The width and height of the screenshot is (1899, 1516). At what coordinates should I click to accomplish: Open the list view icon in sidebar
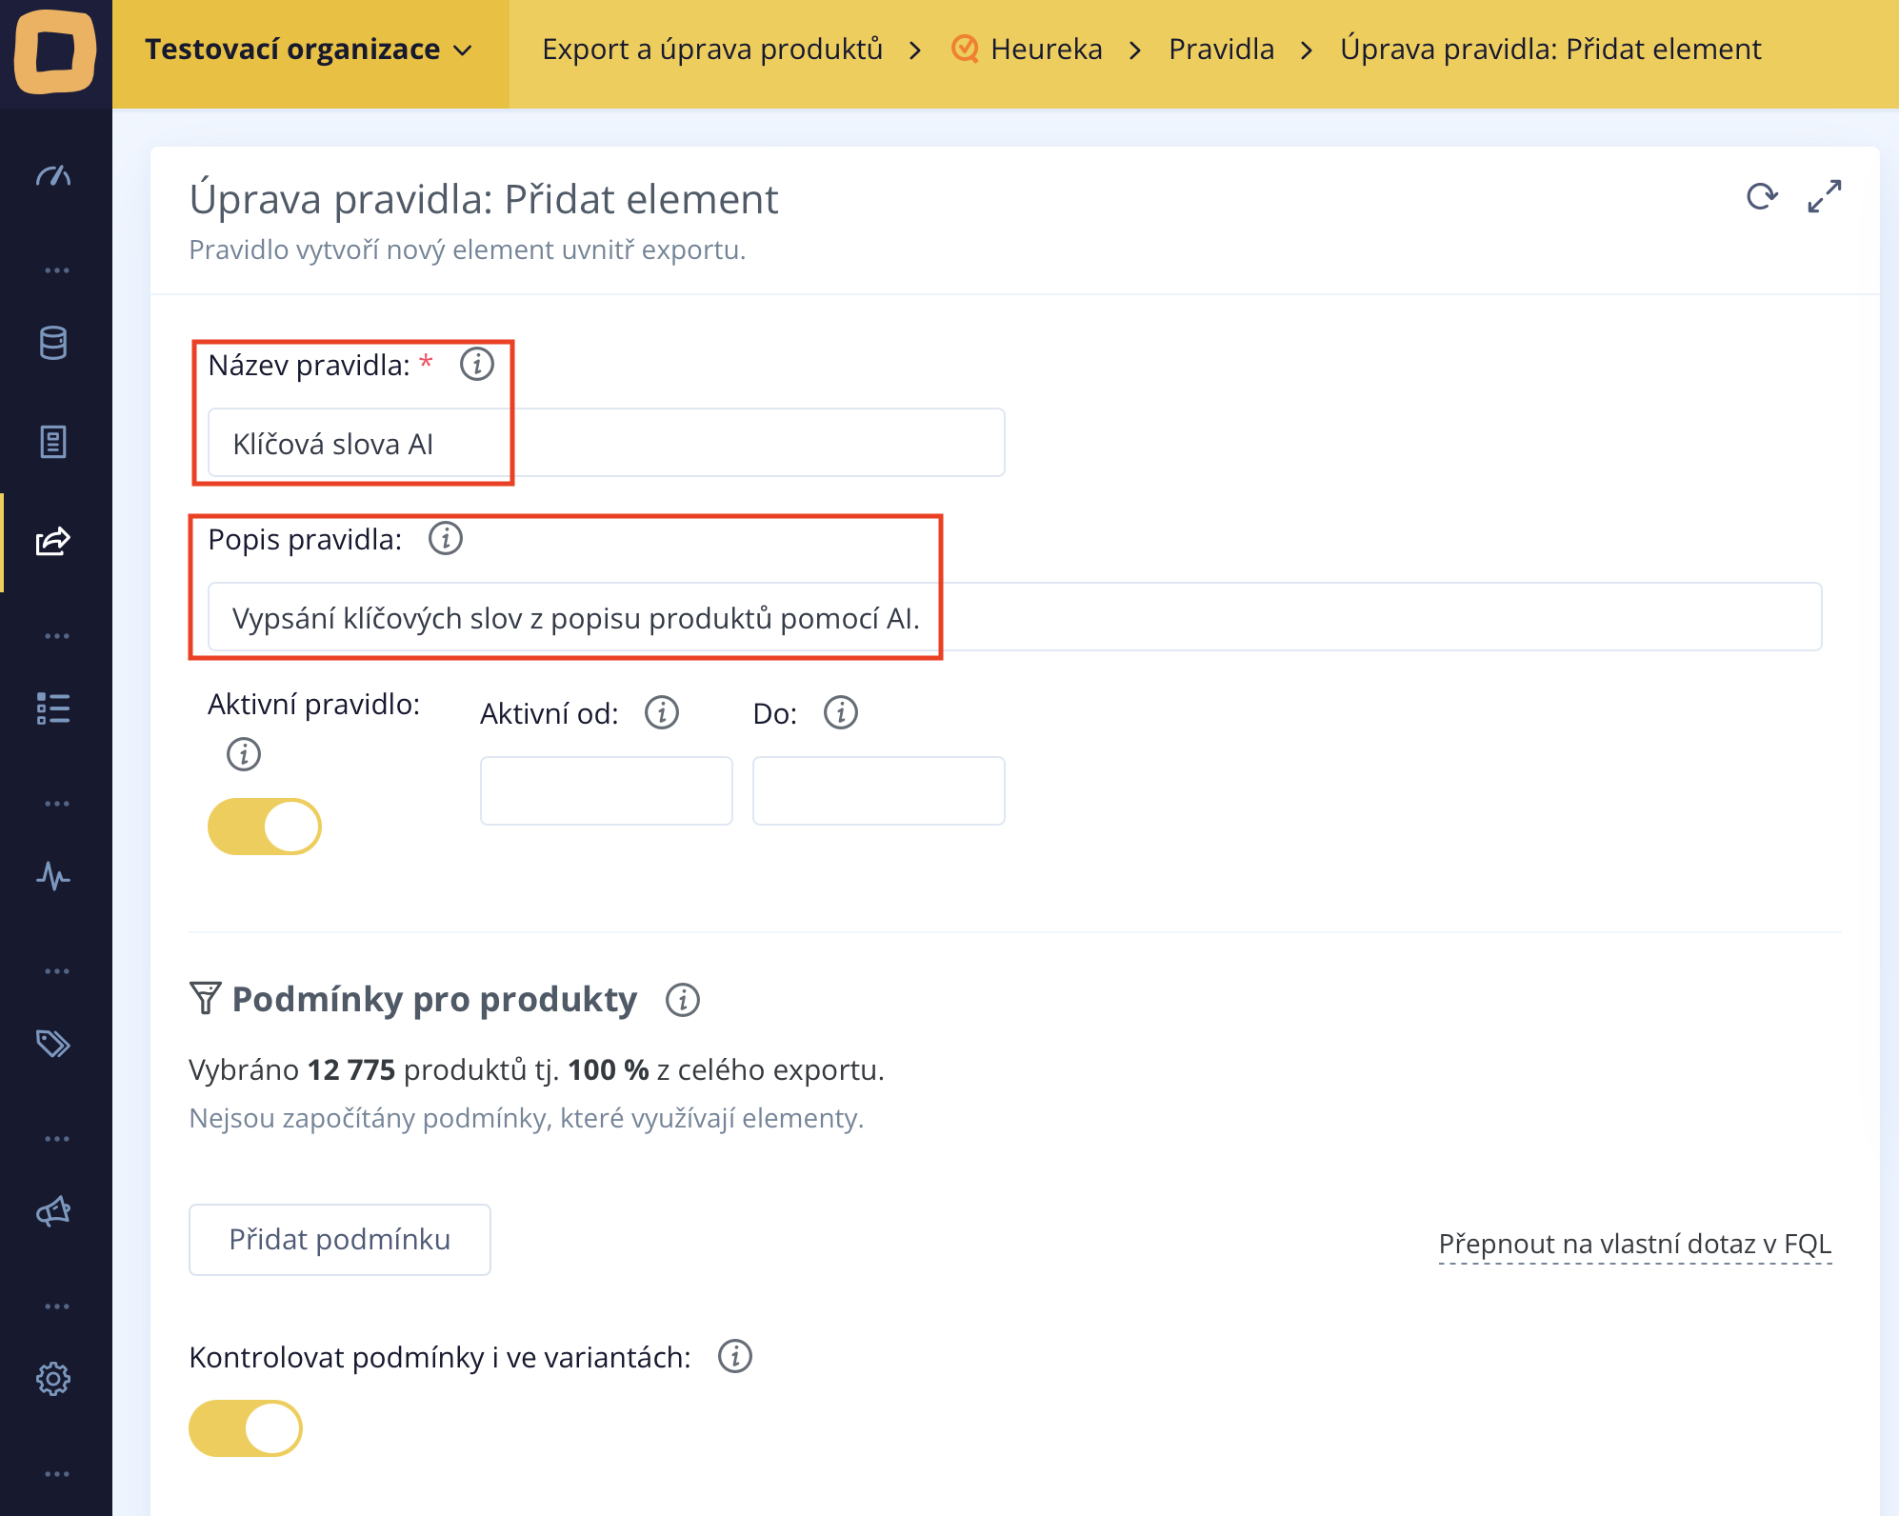[x=54, y=708]
